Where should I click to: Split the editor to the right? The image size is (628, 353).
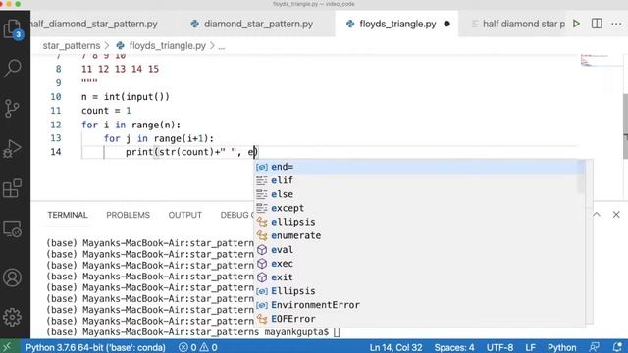pos(597,24)
